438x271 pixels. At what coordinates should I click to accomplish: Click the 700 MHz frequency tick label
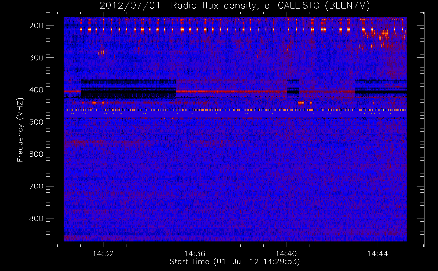pyautogui.click(x=36, y=186)
